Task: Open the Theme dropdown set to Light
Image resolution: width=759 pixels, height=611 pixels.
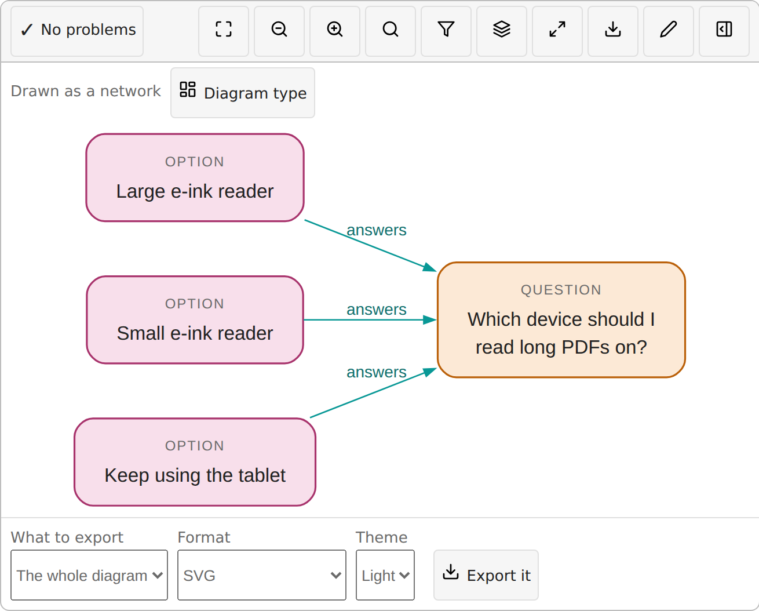Action: tap(385, 575)
